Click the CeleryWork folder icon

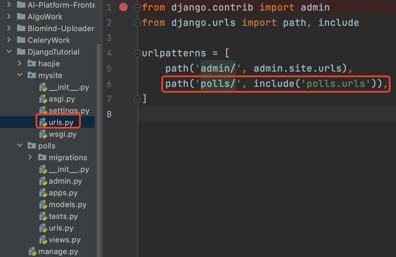pyautogui.click(x=21, y=40)
